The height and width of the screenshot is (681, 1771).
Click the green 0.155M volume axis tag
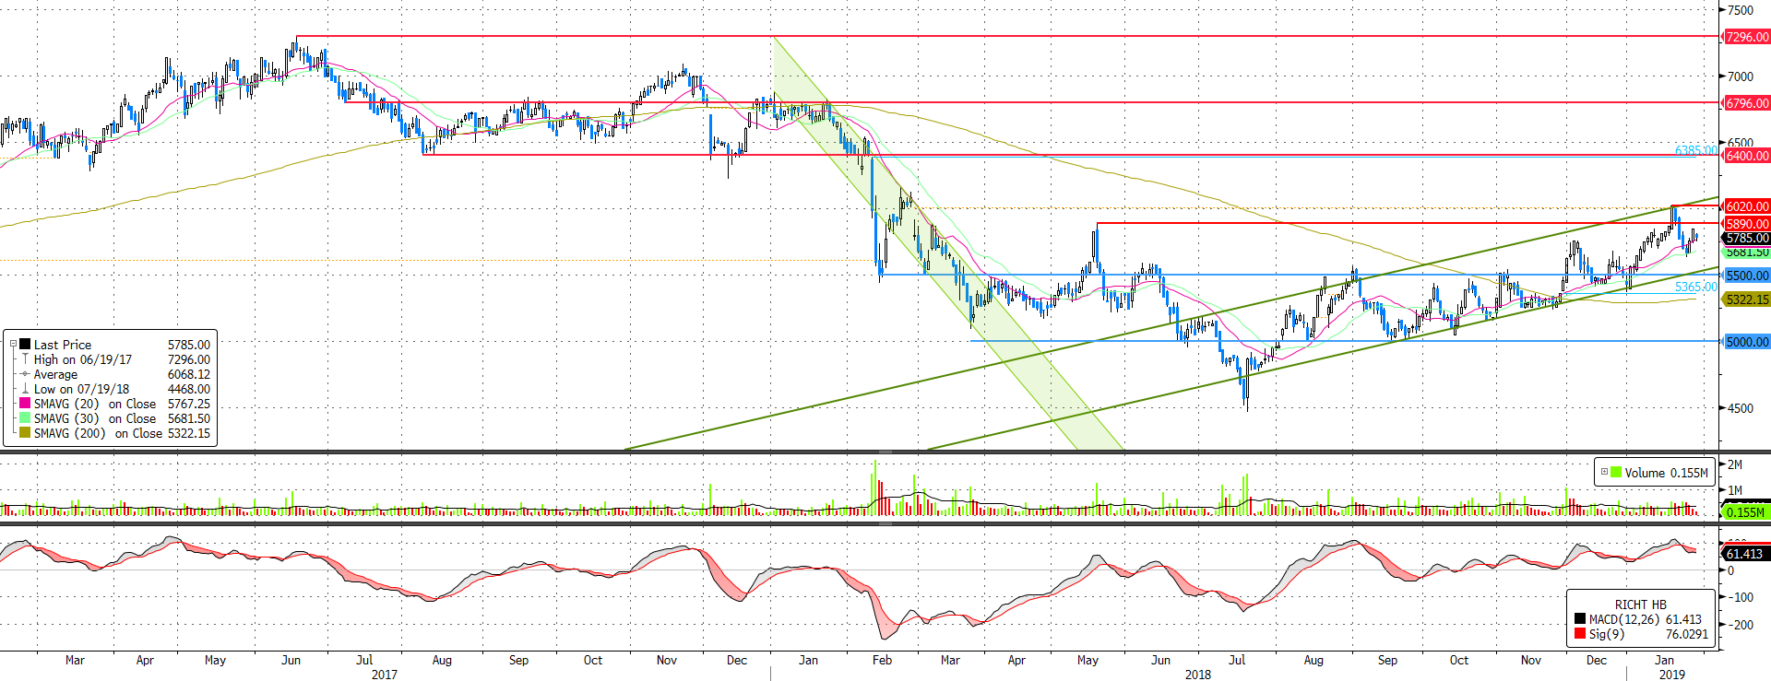click(x=1744, y=512)
